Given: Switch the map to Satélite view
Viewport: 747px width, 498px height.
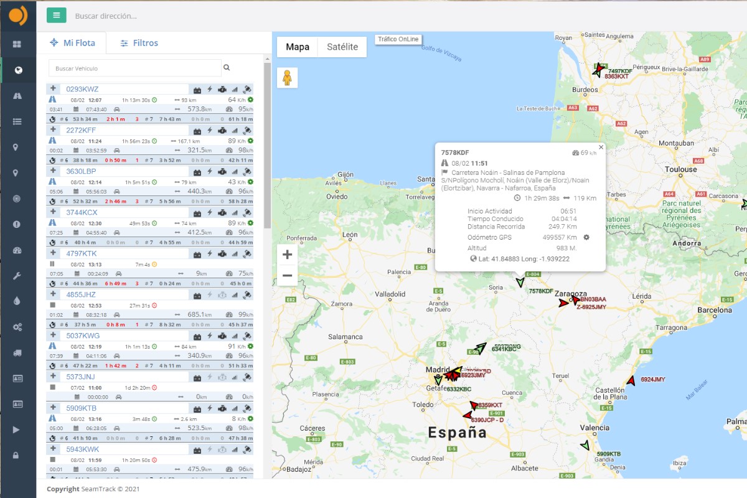Looking at the screenshot, I should tap(342, 47).
